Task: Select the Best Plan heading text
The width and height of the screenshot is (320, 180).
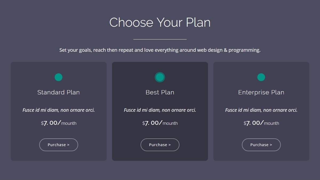Action: coord(160,92)
